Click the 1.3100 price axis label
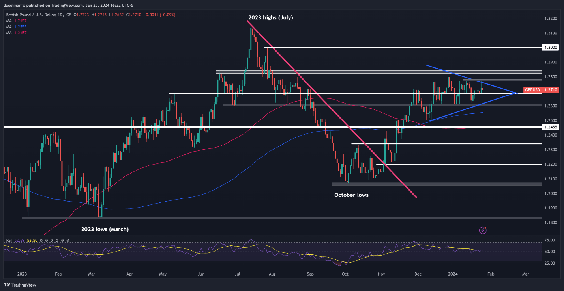Screen dimensions: 564x291 tap(550, 33)
